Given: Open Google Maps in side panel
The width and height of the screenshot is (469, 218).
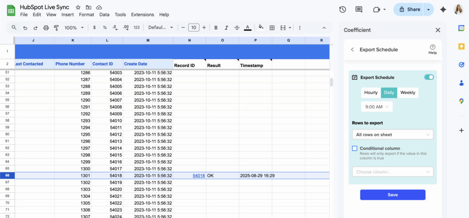Looking at the screenshot, I should click(x=461, y=101).
